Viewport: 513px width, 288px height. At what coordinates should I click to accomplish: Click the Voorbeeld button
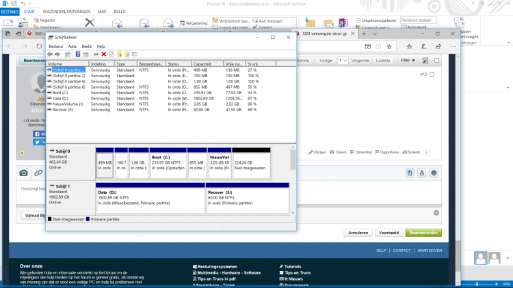[x=389, y=233]
